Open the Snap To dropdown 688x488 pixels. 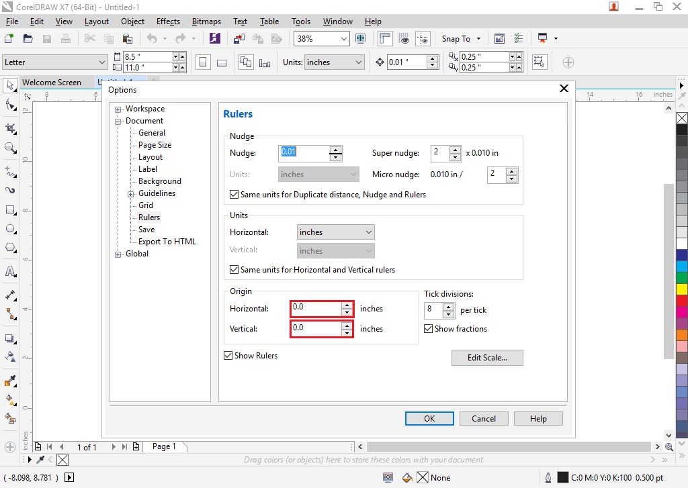[x=478, y=38]
